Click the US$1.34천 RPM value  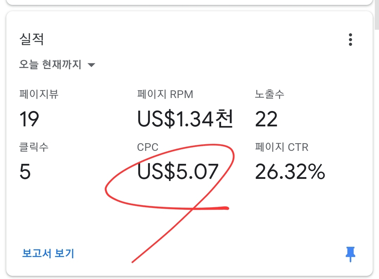click(185, 118)
